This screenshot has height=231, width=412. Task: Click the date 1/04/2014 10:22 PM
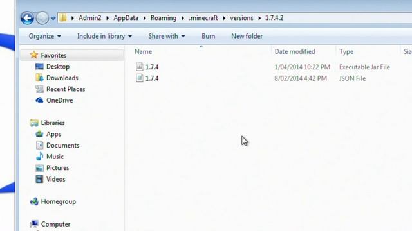click(302, 67)
